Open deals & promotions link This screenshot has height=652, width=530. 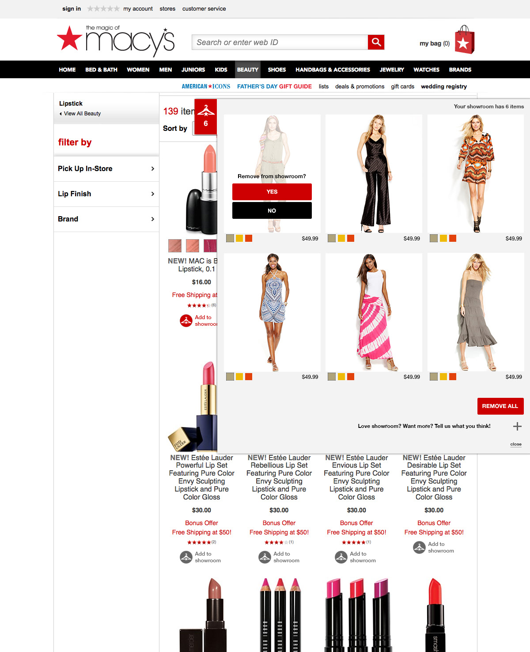[360, 86]
